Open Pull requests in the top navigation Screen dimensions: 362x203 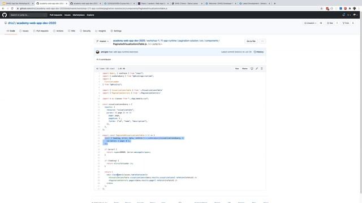(x=56, y=15)
